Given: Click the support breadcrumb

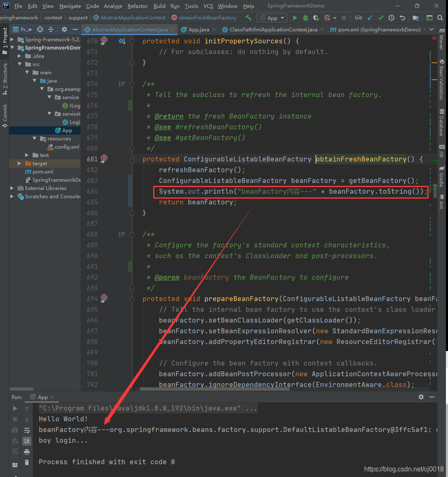Looking at the screenshot, I should coord(78,18).
